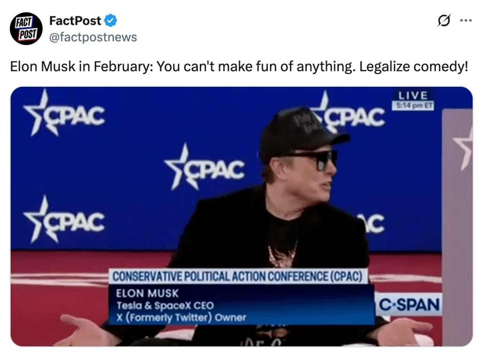Click the FactPost display name

coord(75,21)
